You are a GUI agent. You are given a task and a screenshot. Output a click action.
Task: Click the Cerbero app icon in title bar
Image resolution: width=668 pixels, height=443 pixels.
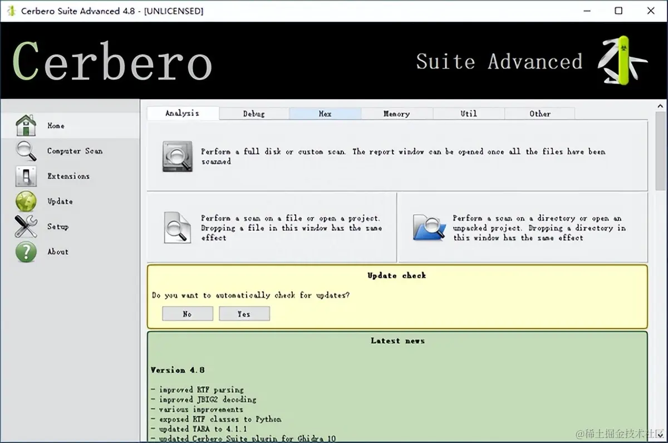pos(10,11)
